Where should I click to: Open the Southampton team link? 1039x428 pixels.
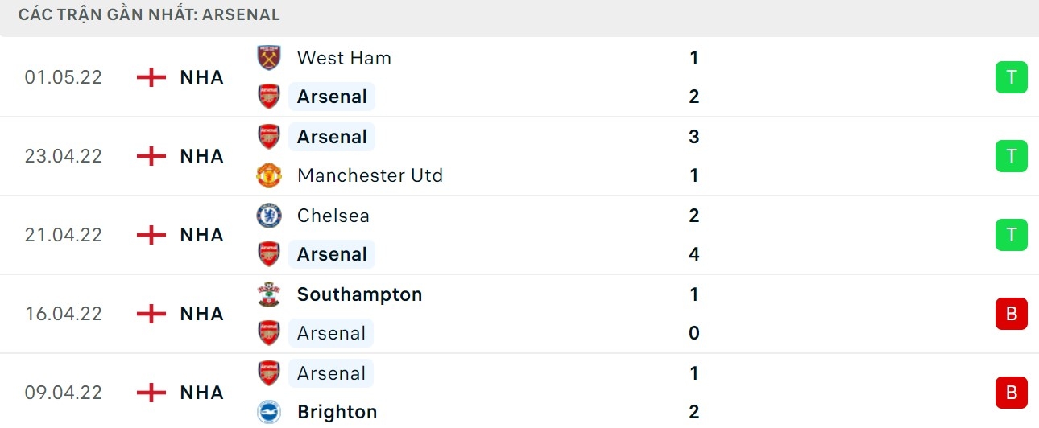(359, 294)
